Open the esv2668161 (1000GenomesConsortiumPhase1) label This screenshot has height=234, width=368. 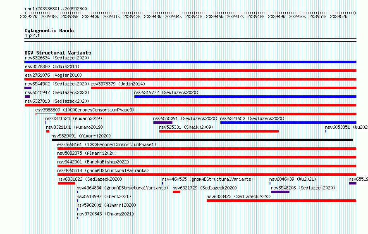coord(107,144)
